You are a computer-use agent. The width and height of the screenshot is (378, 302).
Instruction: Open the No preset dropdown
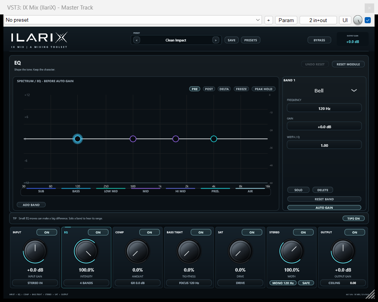133,20
